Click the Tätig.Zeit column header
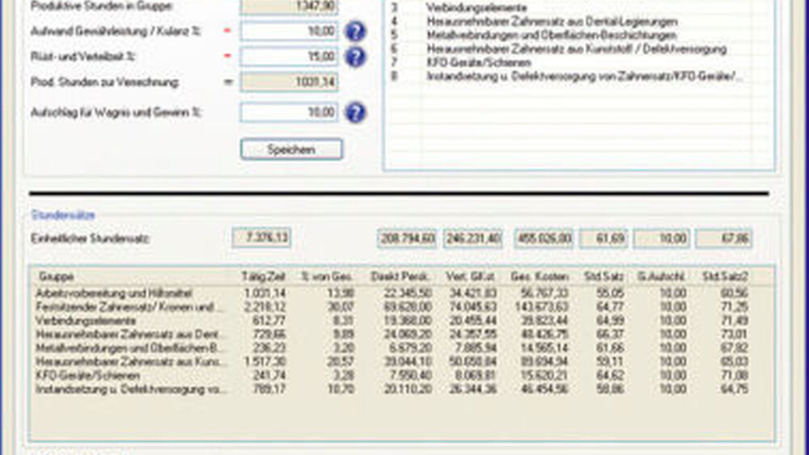The height and width of the screenshot is (455, 809). 259,276
